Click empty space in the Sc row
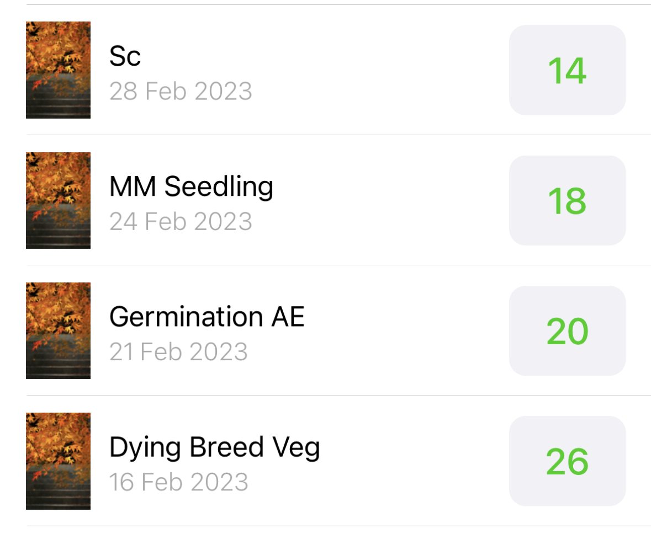The width and height of the screenshot is (651, 550). click(x=387, y=70)
